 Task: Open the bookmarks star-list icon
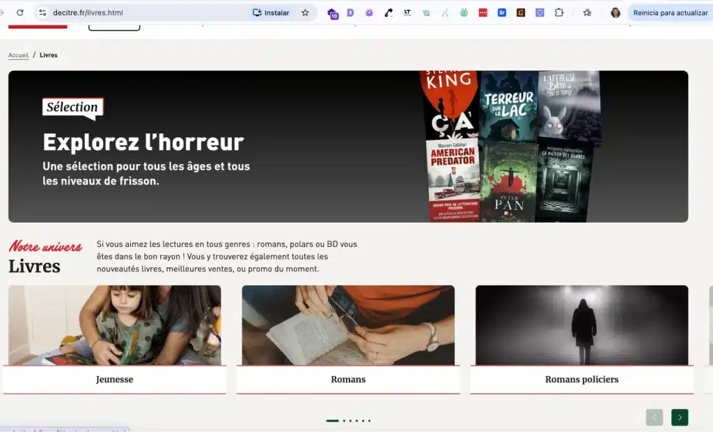coord(587,13)
